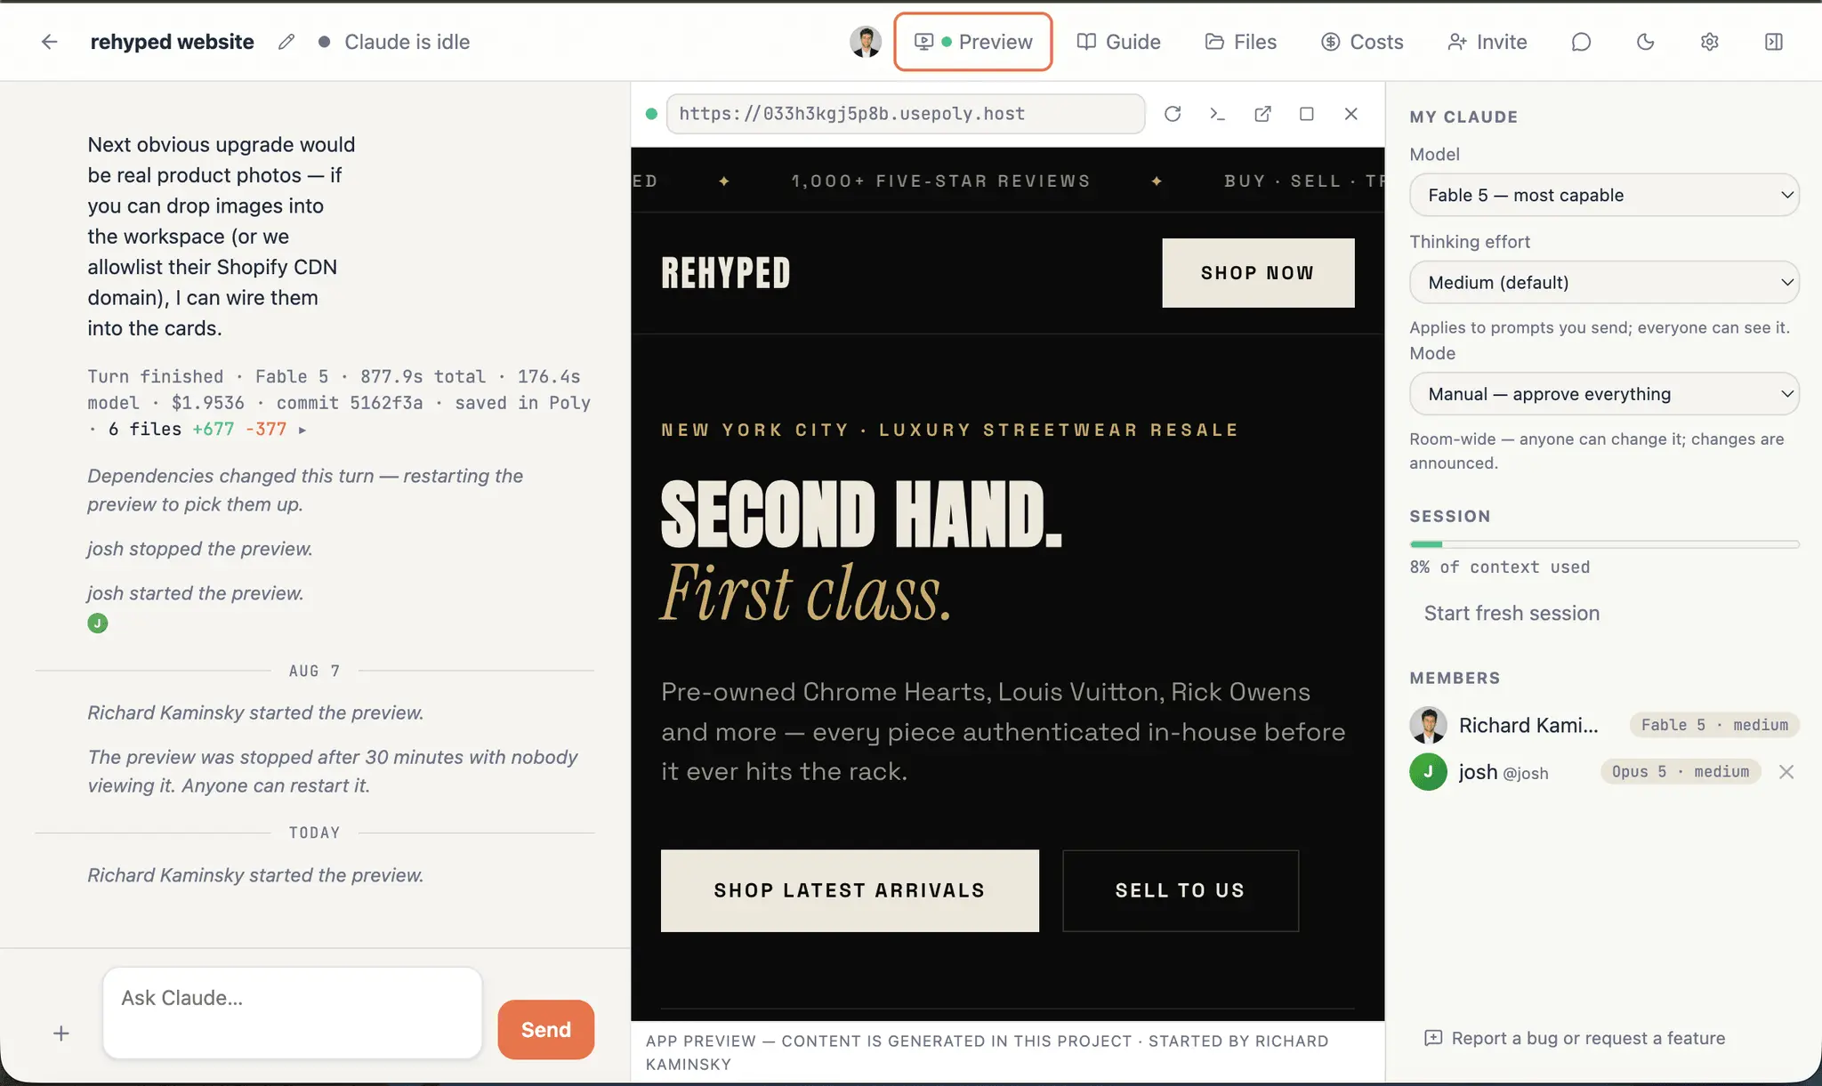Image resolution: width=1822 pixels, height=1086 pixels.
Task: Click the preview URL address field
Action: (906, 114)
